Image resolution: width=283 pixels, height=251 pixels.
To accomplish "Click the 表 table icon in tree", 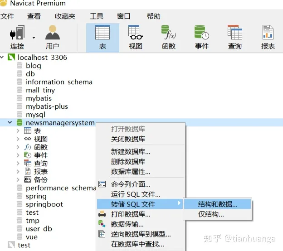I will [x=28, y=130].
